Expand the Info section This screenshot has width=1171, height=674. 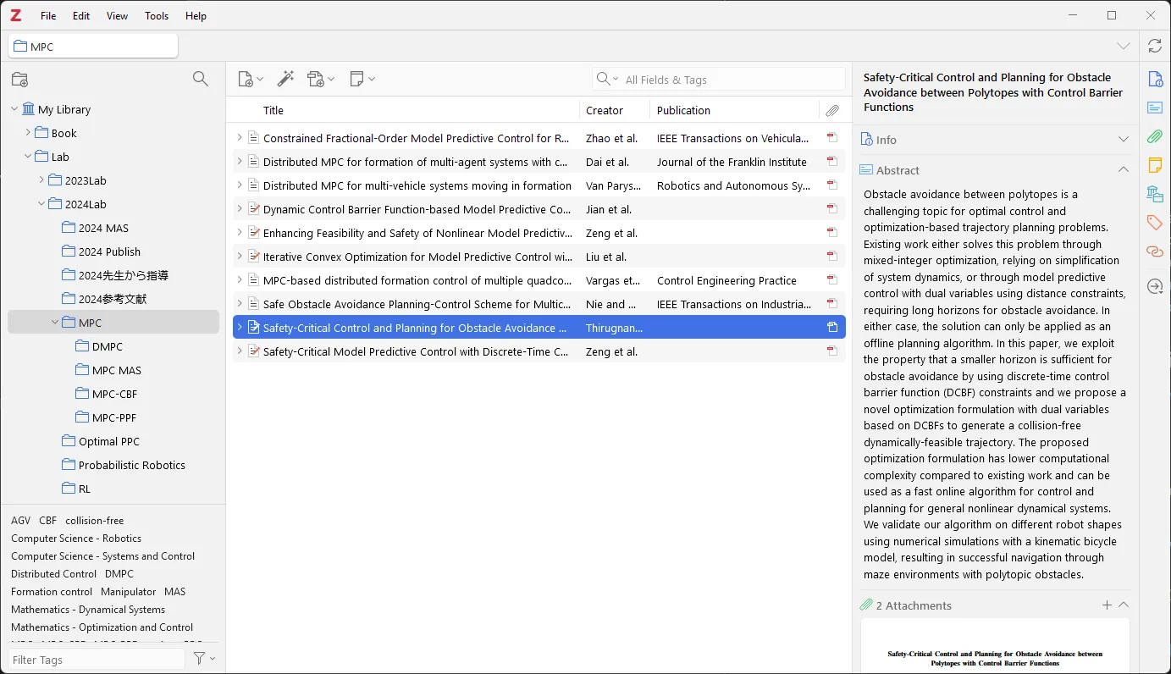coord(1124,140)
